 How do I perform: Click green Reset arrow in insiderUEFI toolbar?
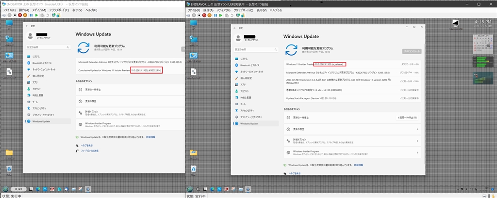[36, 15]
